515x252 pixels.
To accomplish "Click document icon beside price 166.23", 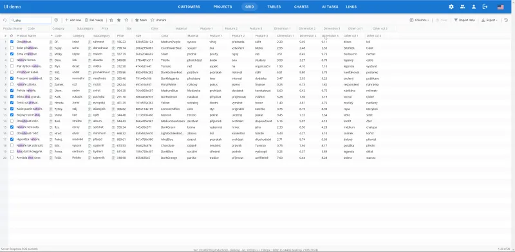I will [113, 42].
